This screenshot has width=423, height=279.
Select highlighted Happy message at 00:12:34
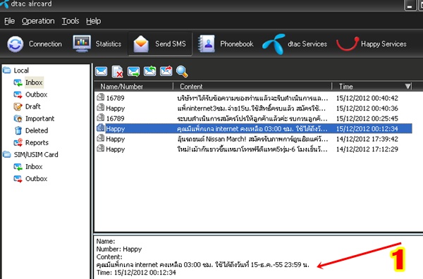coord(254,129)
